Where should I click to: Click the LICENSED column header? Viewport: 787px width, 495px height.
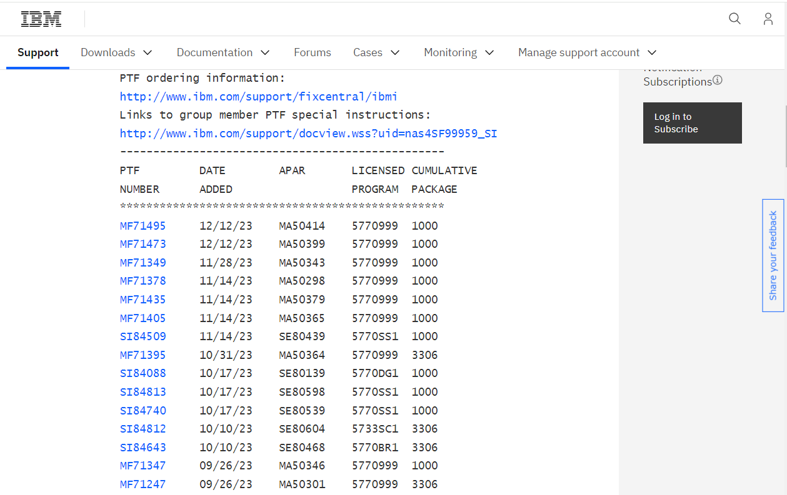[378, 170]
